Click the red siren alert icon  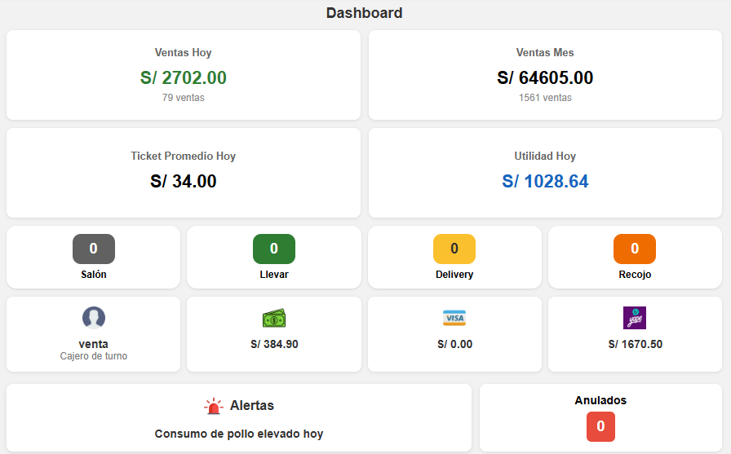click(214, 406)
